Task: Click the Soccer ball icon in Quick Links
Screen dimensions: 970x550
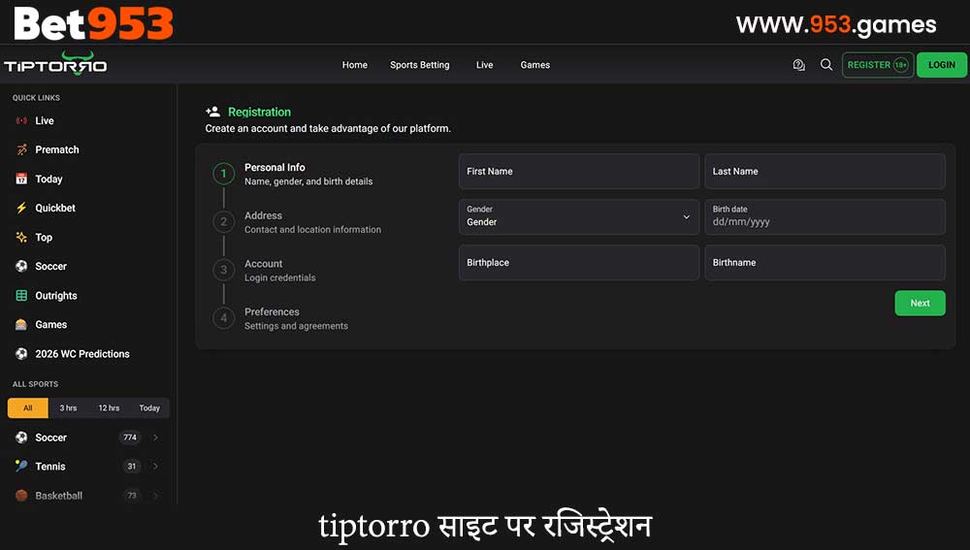Action: [21, 266]
